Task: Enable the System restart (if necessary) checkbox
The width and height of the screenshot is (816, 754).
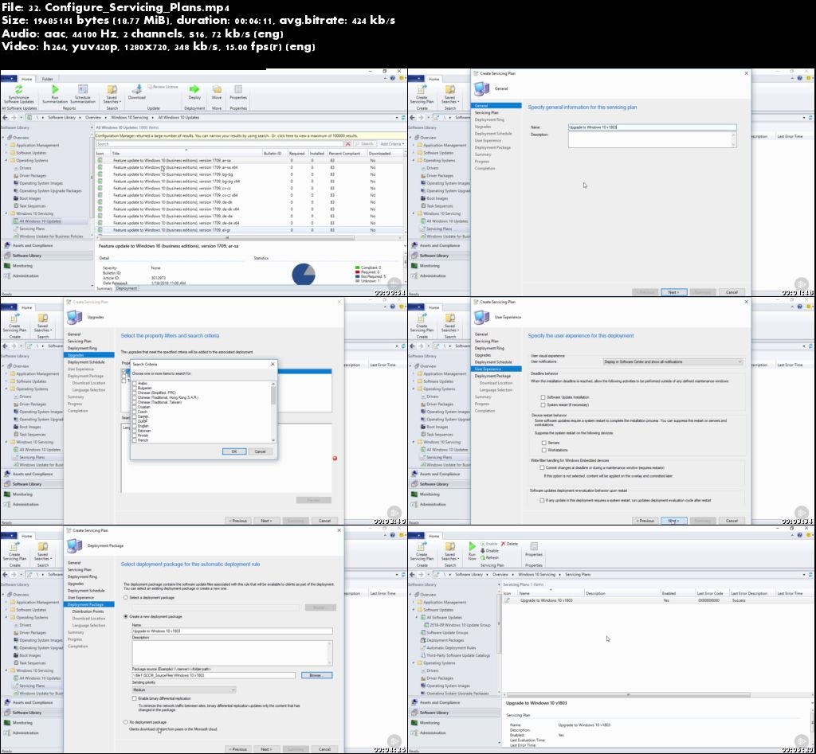Action: (x=543, y=404)
